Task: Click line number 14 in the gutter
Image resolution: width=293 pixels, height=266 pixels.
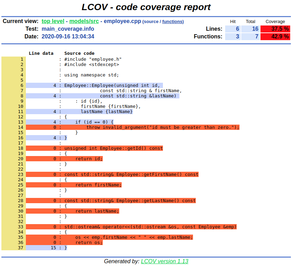Action: click(x=21, y=127)
